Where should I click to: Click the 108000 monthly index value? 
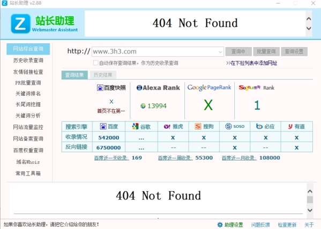[x=270, y=158]
